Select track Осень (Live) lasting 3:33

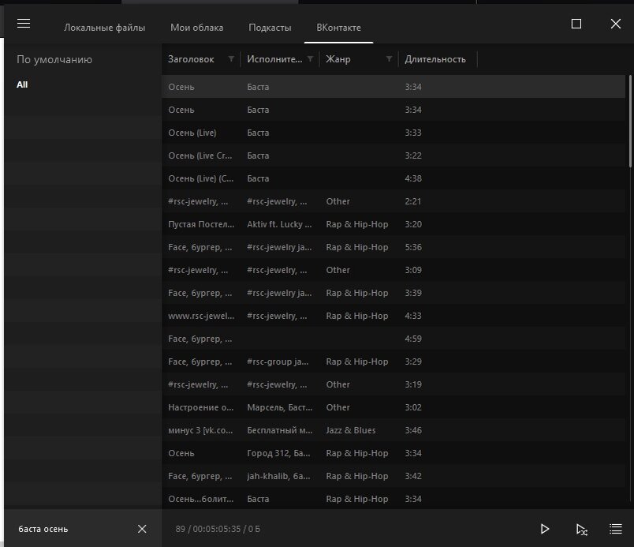point(393,133)
